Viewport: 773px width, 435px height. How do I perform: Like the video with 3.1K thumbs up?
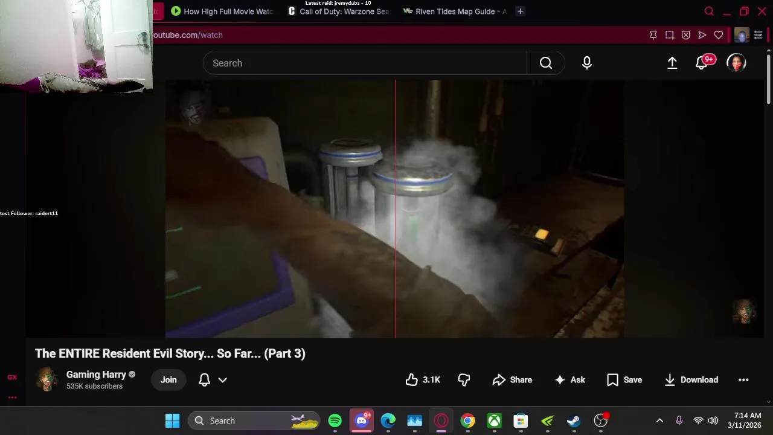pos(423,379)
